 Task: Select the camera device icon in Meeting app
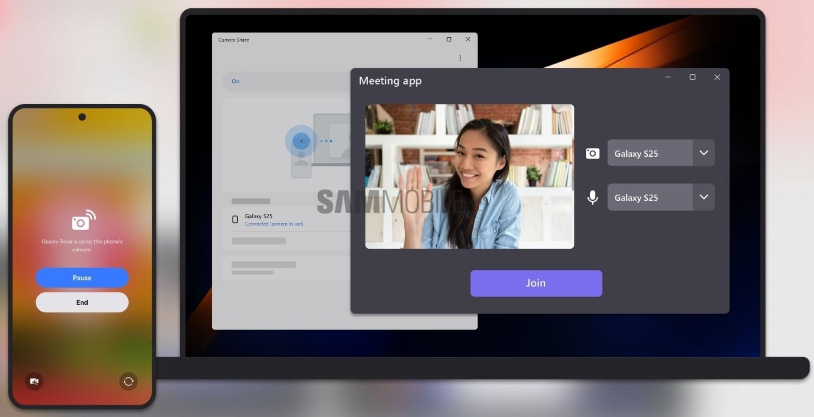tap(592, 153)
